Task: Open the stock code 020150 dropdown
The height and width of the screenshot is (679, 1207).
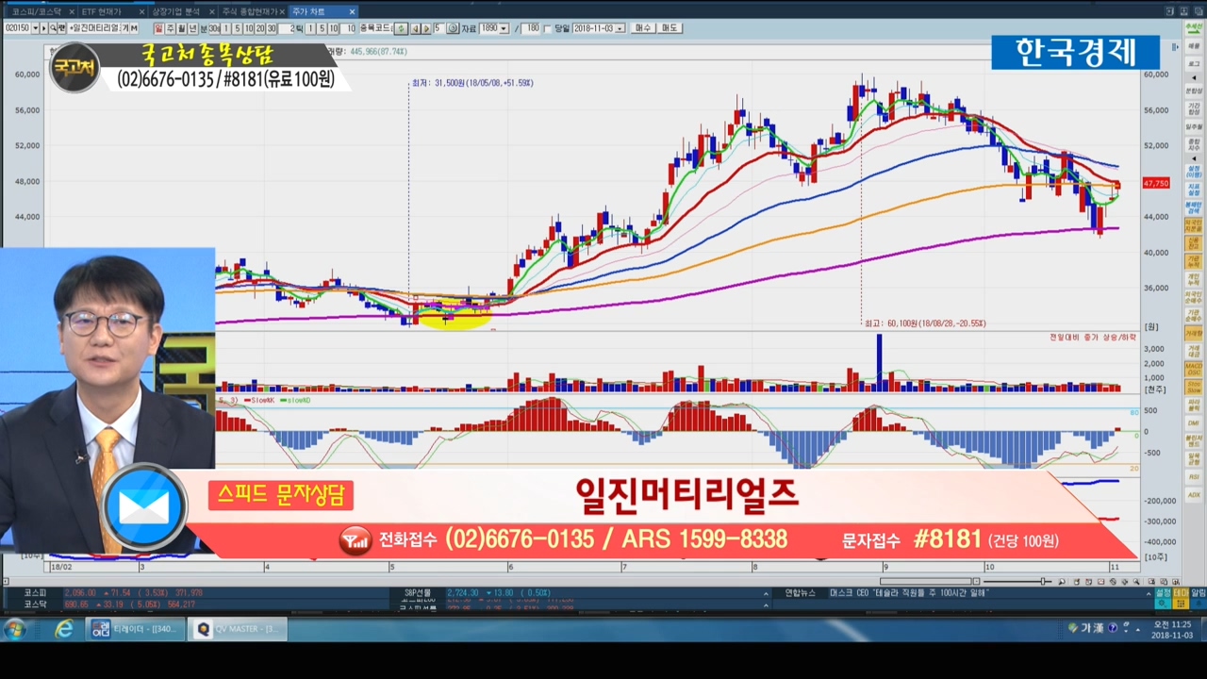Action: (35, 28)
